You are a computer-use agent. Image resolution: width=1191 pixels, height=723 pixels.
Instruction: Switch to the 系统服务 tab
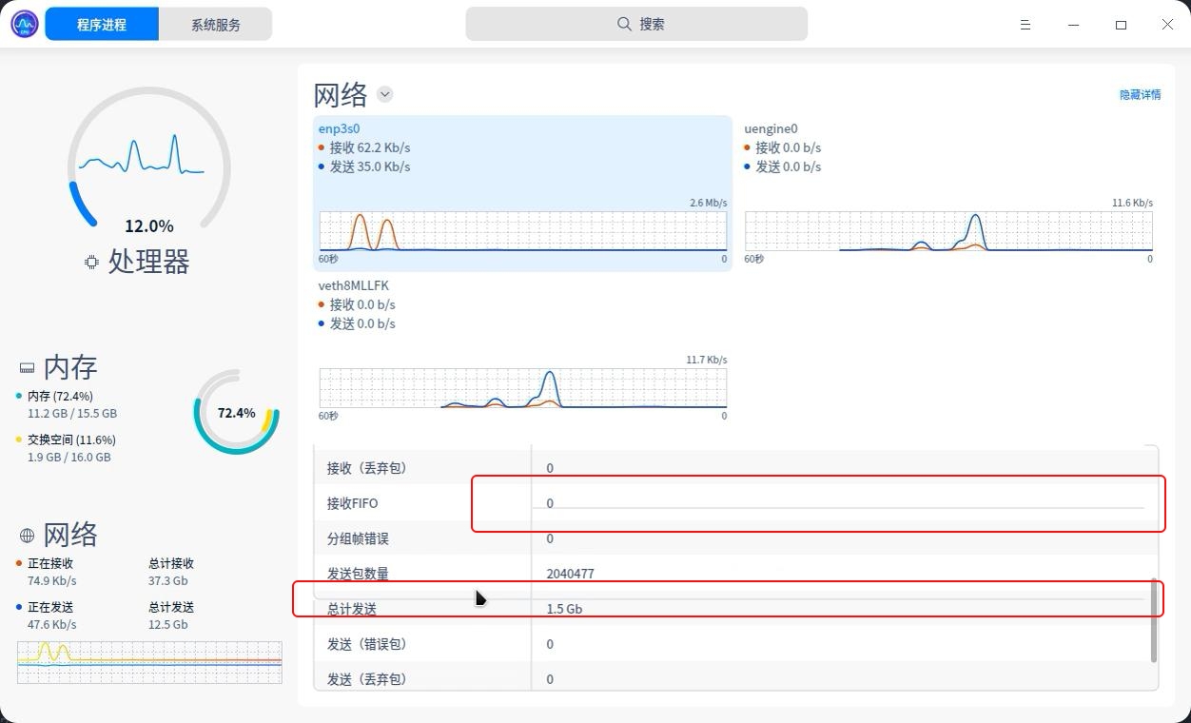point(216,24)
